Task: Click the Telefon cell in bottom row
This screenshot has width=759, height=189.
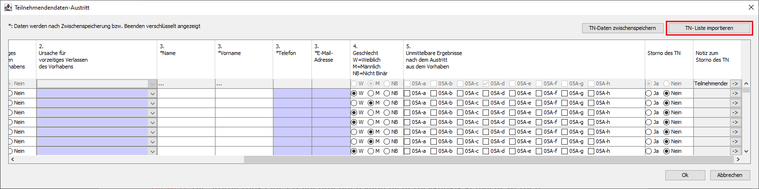Action: click(292, 151)
